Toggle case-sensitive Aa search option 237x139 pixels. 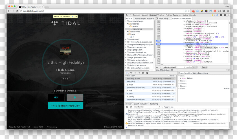[157, 67]
